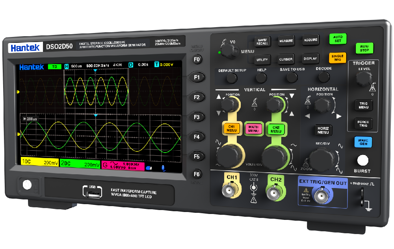This screenshot has width=394, height=249.
Task: Click the yellow 1DC 200mV channel readout
Action: (x=40, y=162)
